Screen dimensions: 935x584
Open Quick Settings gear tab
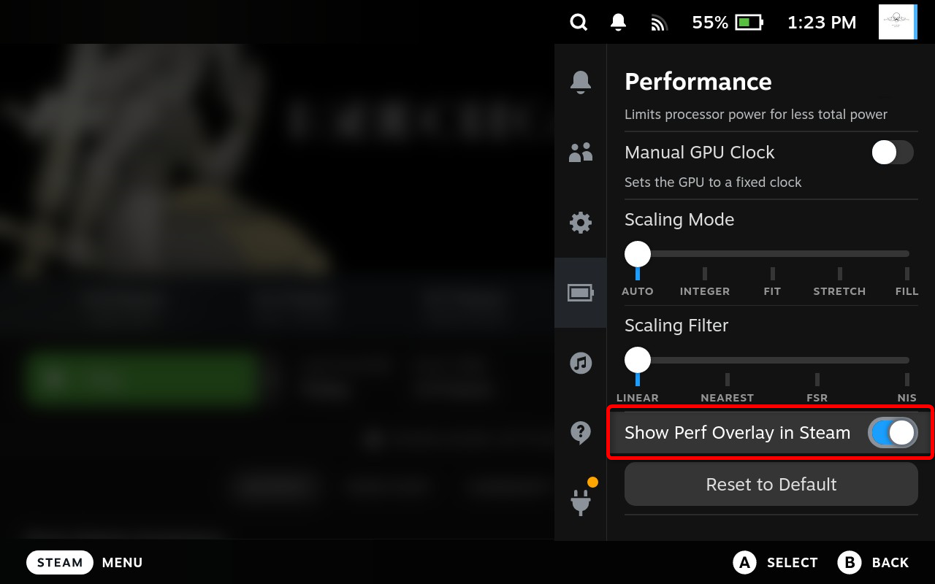pos(581,222)
